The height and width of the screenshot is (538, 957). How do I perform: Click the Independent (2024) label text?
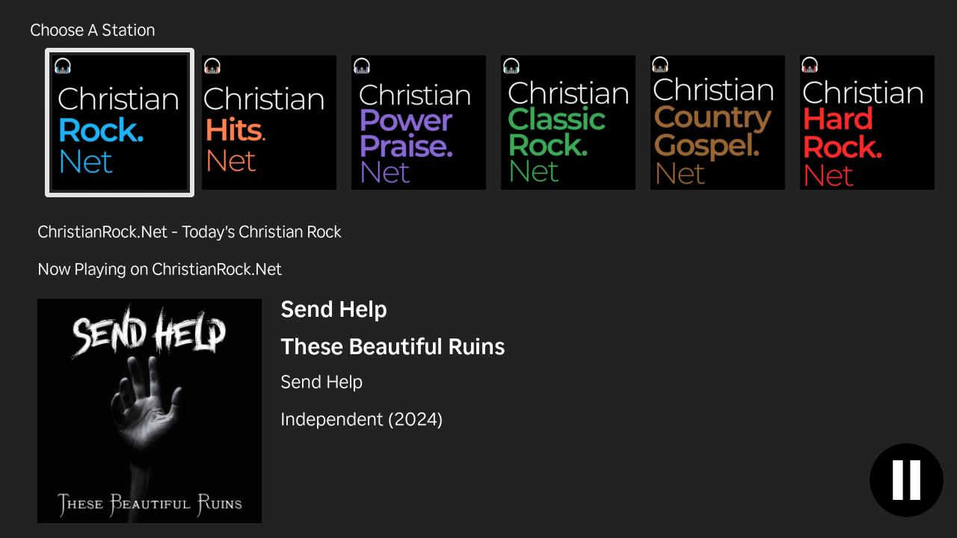click(361, 419)
